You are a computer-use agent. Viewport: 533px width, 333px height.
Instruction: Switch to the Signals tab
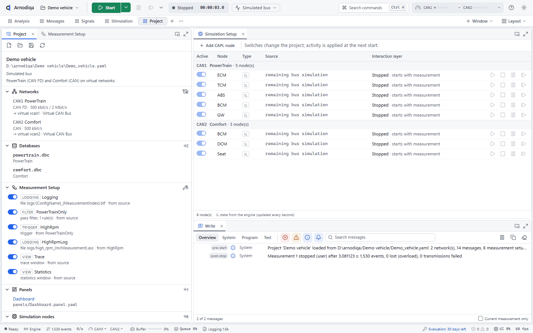click(84, 21)
